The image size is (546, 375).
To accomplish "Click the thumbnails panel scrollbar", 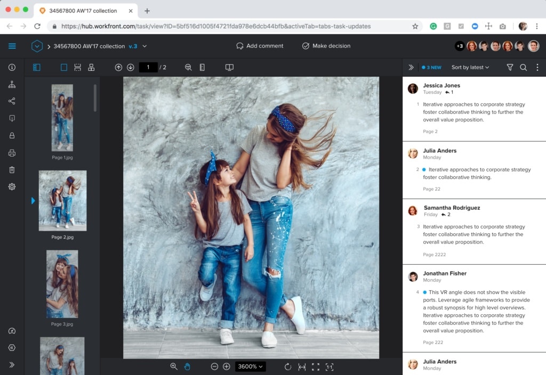I will (x=95, y=98).
